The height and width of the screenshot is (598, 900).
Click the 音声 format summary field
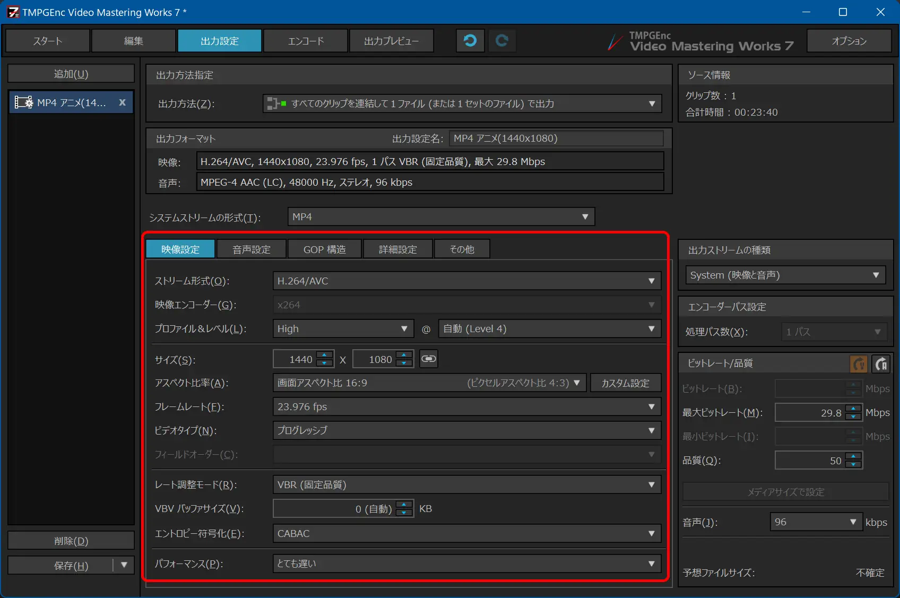pyautogui.click(x=430, y=182)
